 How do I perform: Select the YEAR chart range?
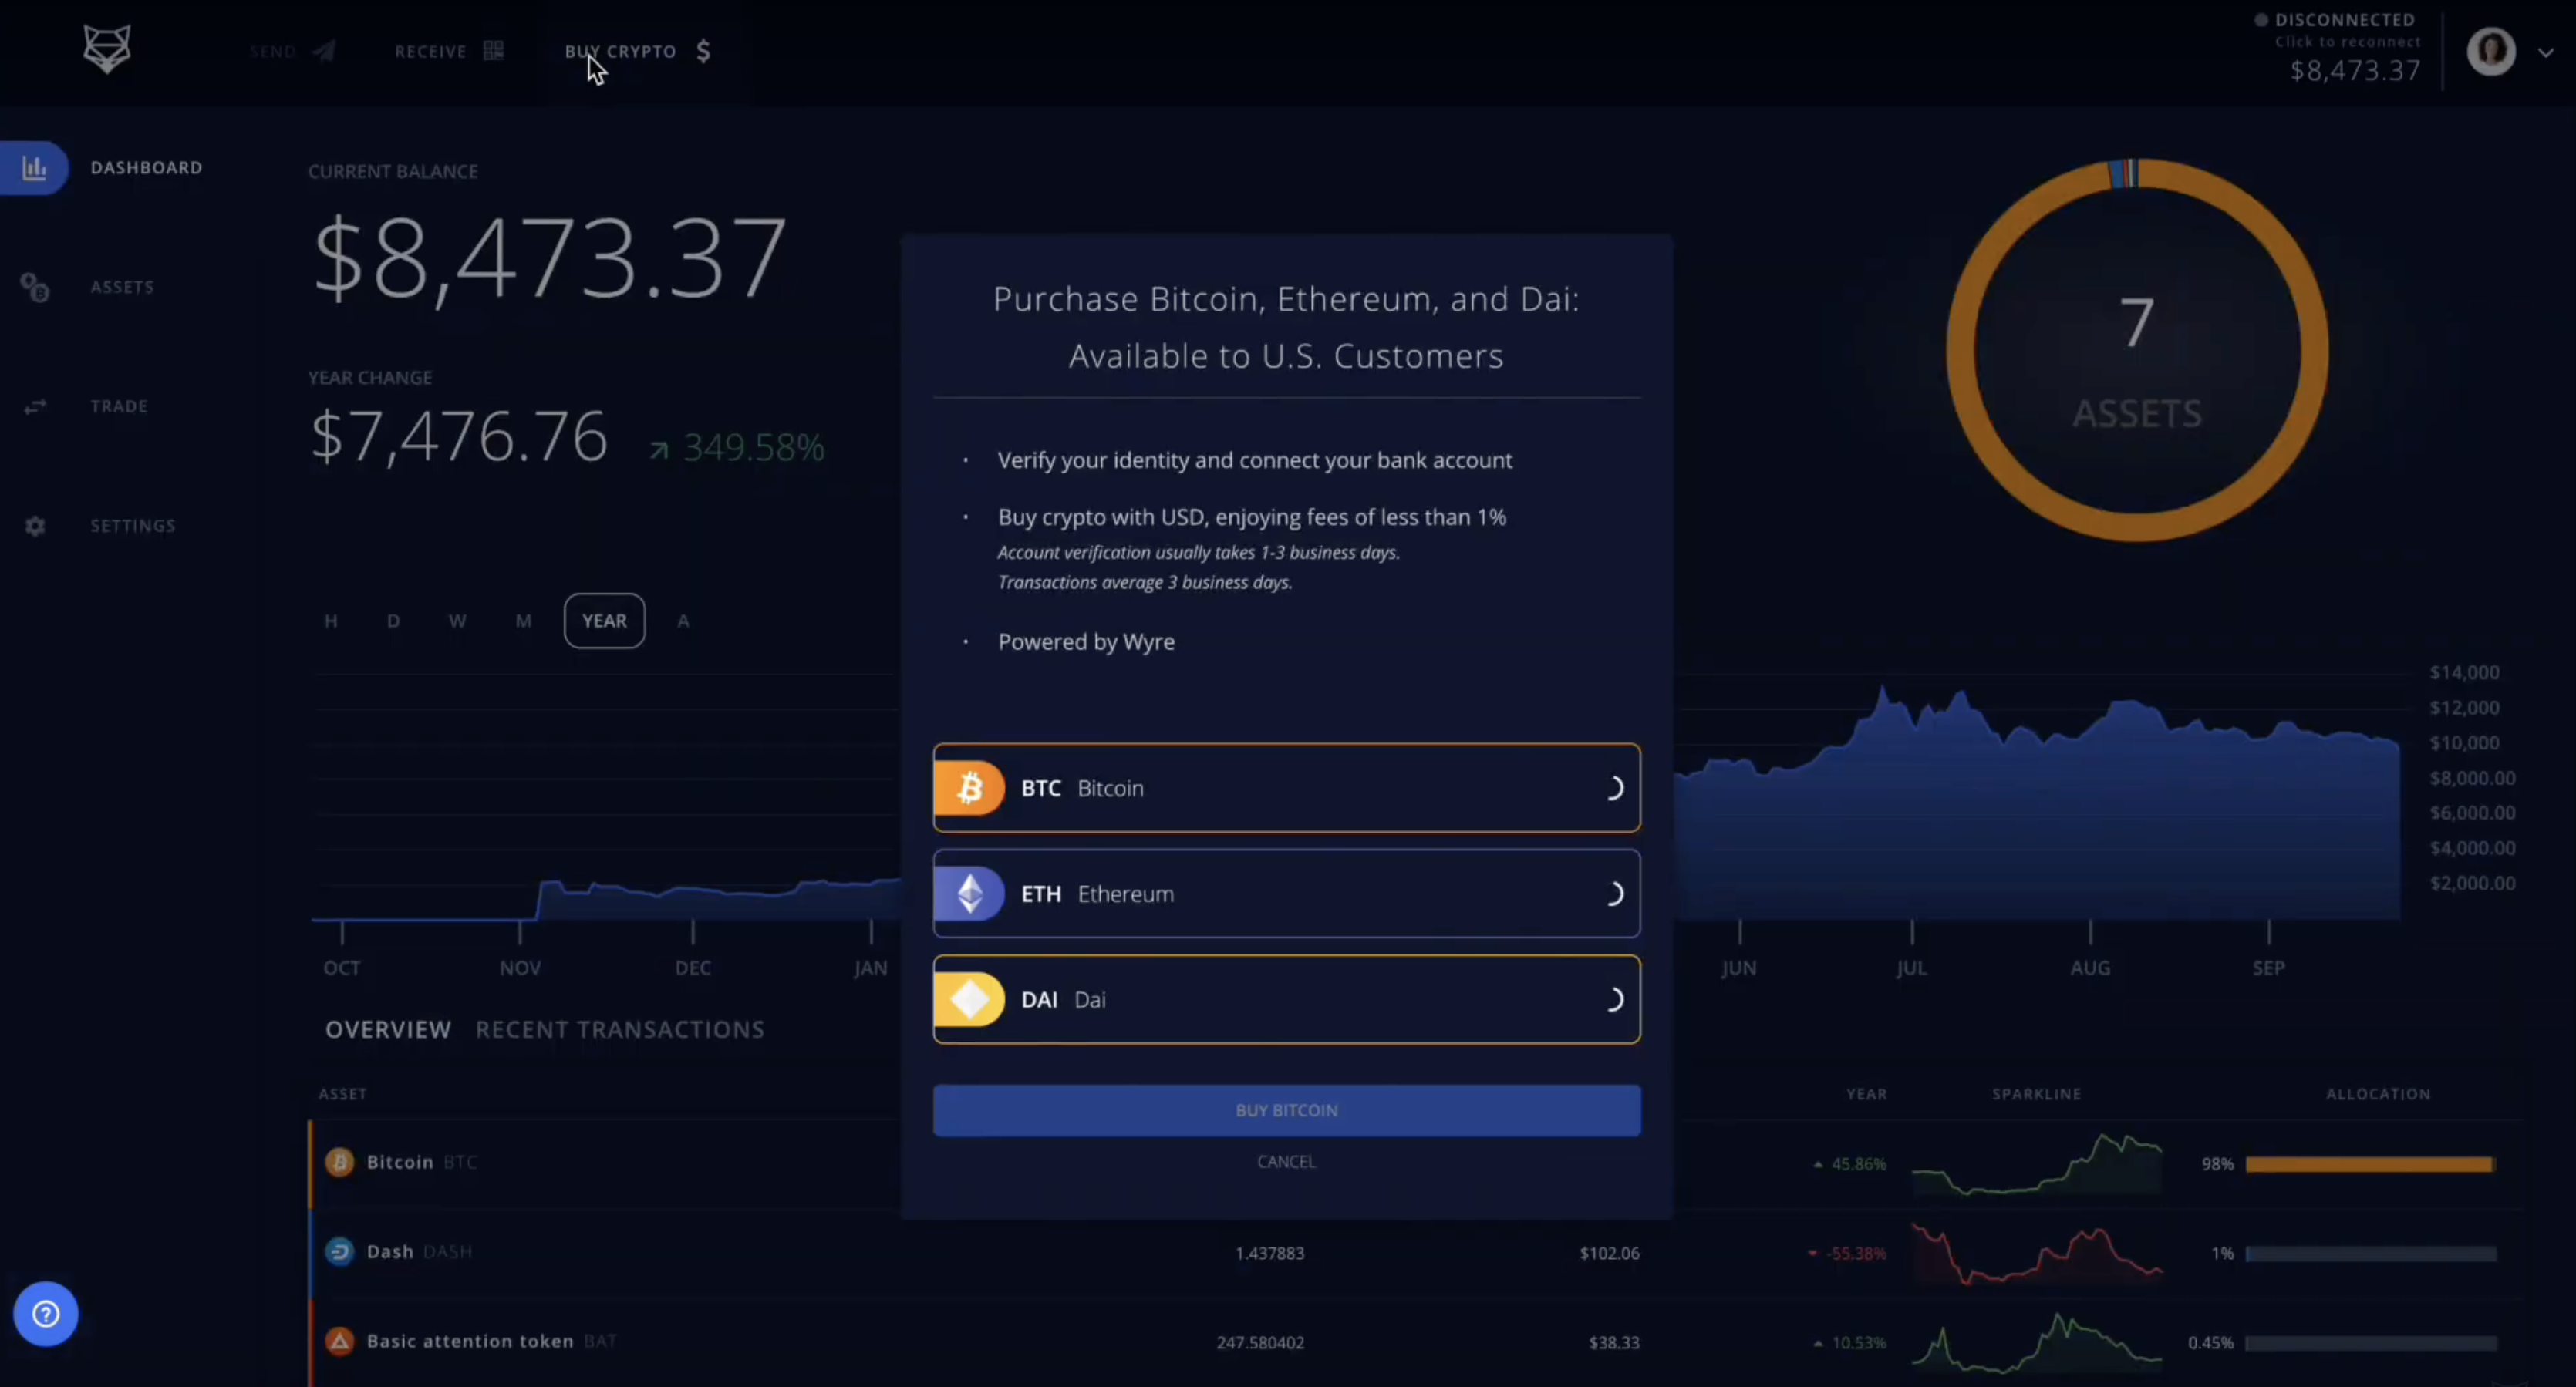604,621
